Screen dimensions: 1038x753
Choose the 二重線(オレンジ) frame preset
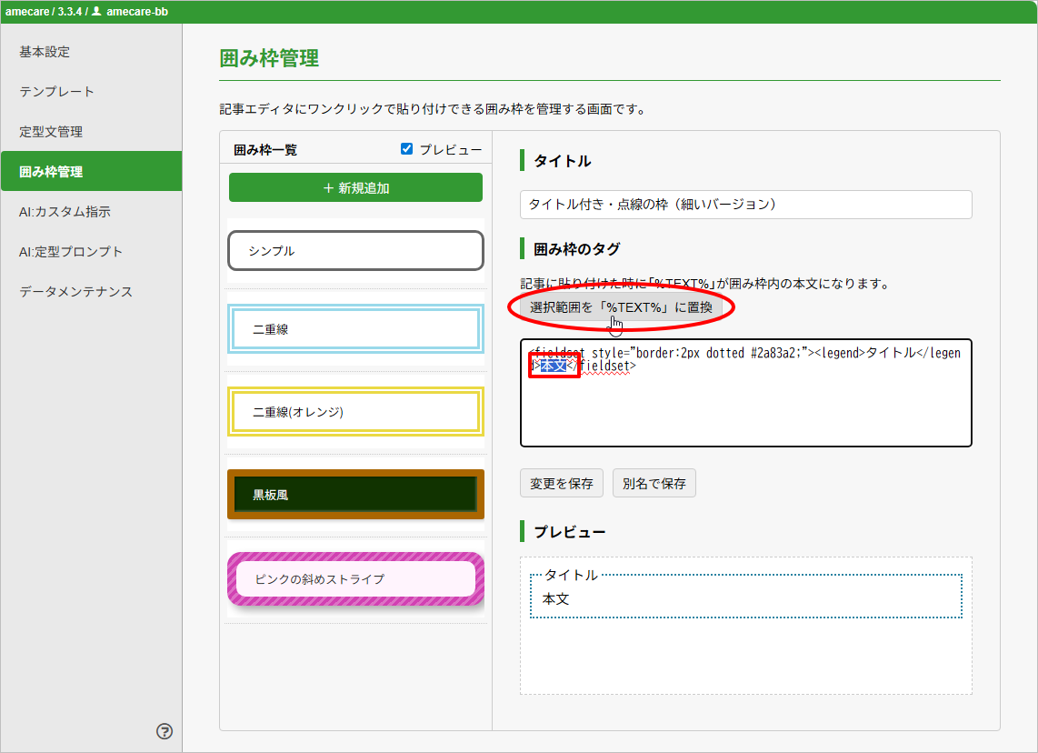pyautogui.click(x=355, y=412)
